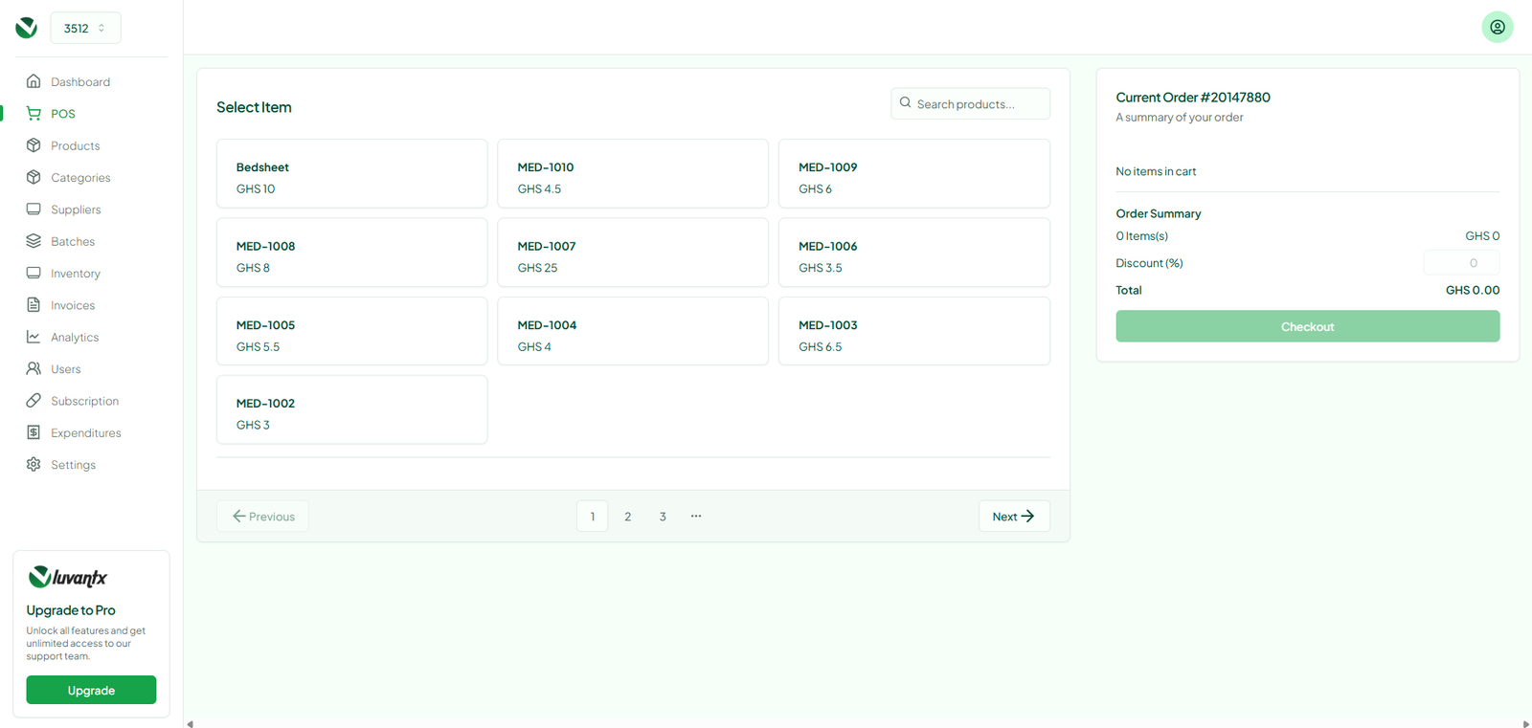The width and height of the screenshot is (1532, 728).
Task: Click the Invoices document icon
Action: pyautogui.click(x=34, y=305)
